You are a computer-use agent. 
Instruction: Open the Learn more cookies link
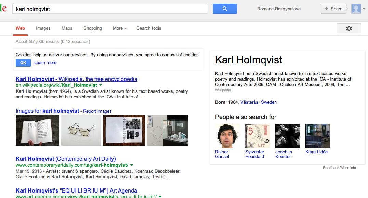[45, 62]
